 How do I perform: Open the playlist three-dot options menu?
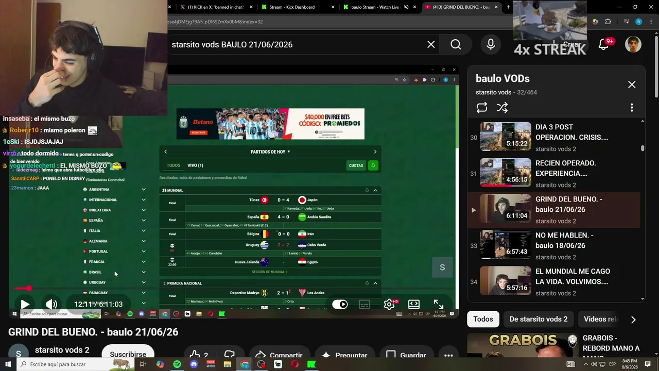pyautogui.click(x=632, y=108)
